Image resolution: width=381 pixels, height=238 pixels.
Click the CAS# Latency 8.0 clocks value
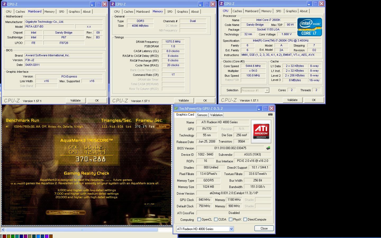(x=173, y=51)
